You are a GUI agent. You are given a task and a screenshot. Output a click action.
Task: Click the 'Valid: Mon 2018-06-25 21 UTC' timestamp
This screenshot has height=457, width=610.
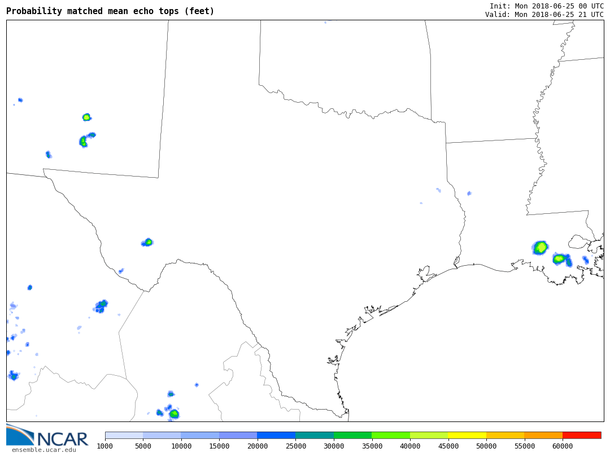pyautogui.click(x=544, y=15)
